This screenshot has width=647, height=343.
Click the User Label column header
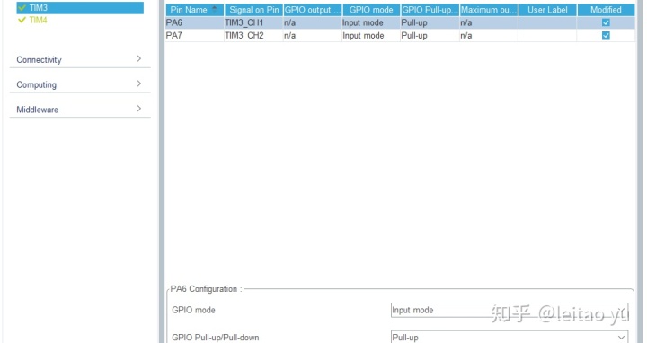click(x=547, y=10)
